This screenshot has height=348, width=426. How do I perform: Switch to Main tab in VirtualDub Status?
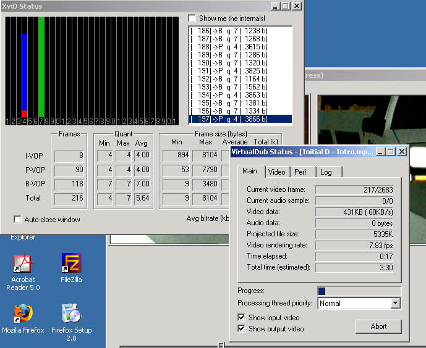(x=250, y=172)
